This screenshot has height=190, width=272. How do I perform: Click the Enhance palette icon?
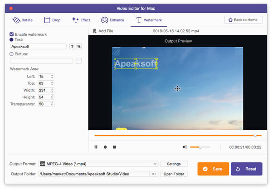[x=104, y=20]
